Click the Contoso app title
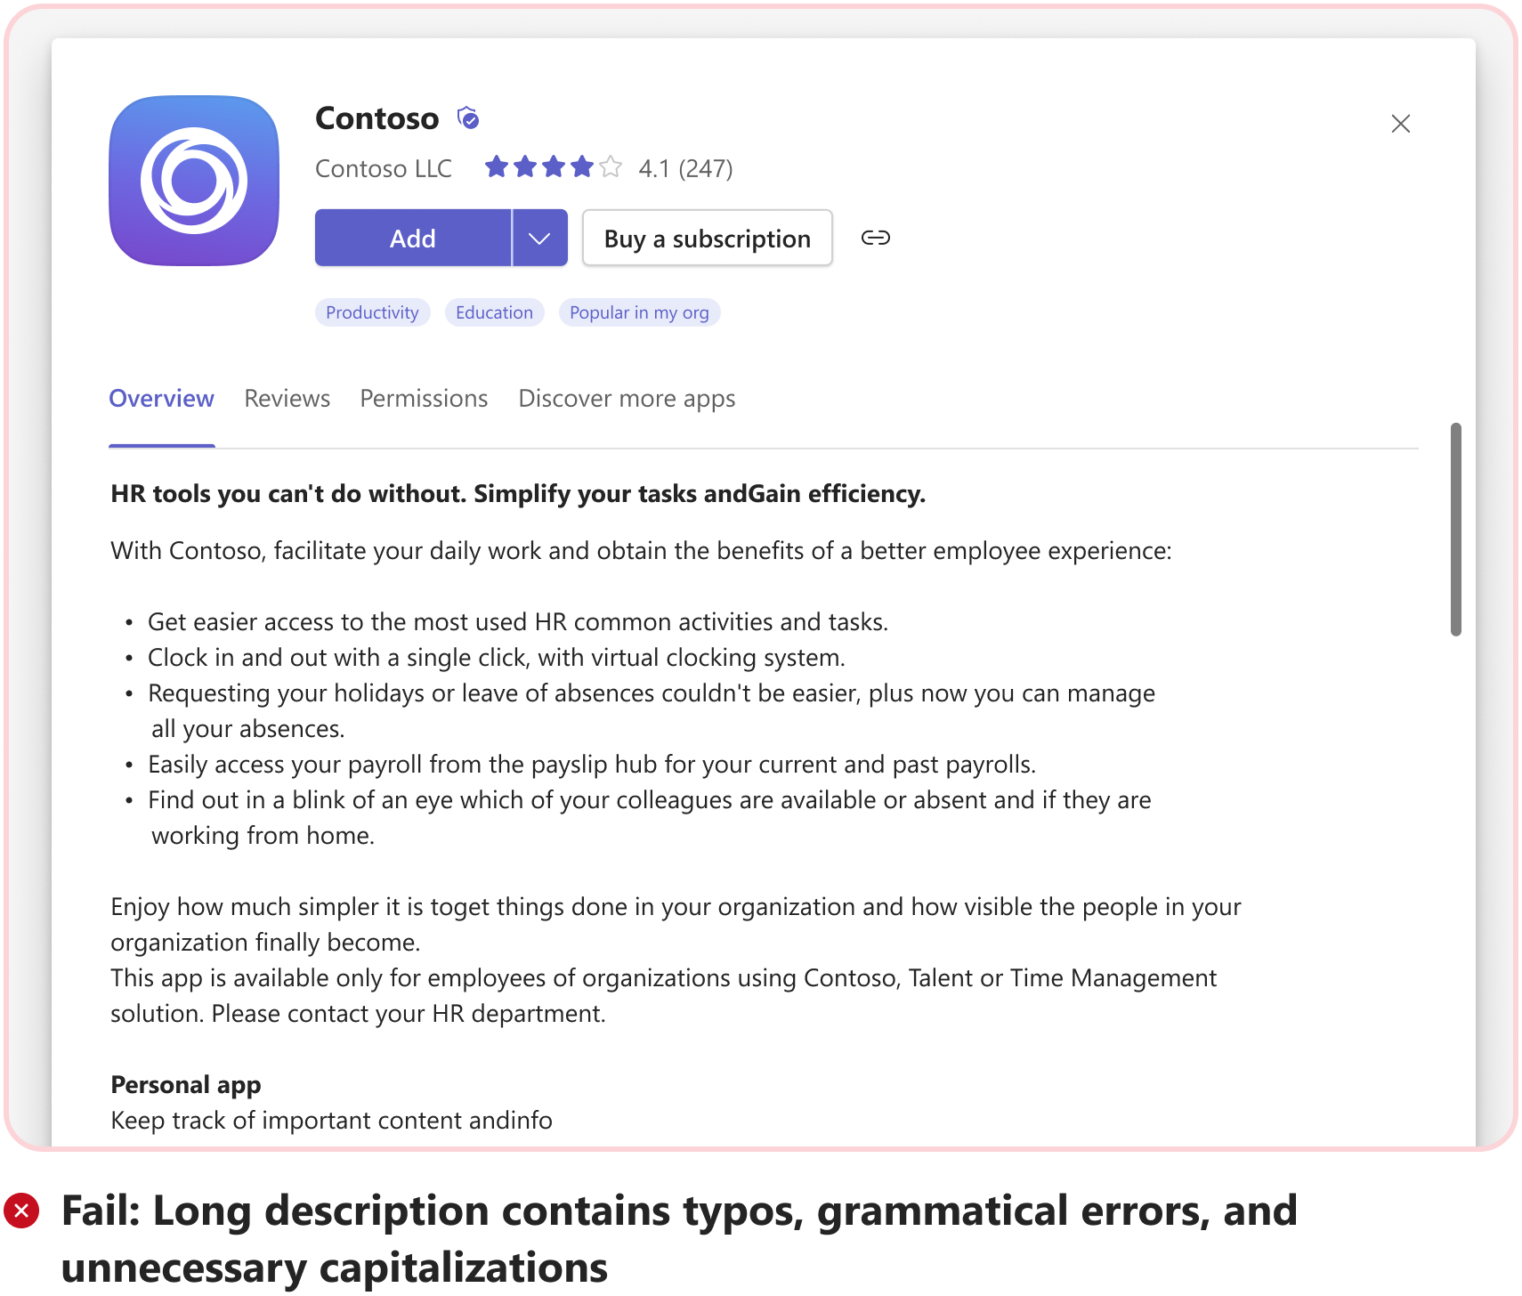1522x1296 pixels. 377,118
